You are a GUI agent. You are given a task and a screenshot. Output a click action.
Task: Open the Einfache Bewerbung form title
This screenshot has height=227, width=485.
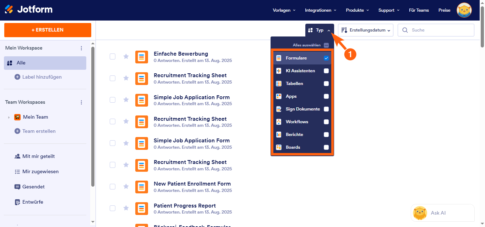pyautogui.click(x=181, y=54)
